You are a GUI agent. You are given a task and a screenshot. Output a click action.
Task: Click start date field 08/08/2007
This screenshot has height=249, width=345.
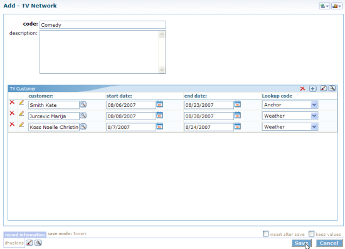coord(131,116)
